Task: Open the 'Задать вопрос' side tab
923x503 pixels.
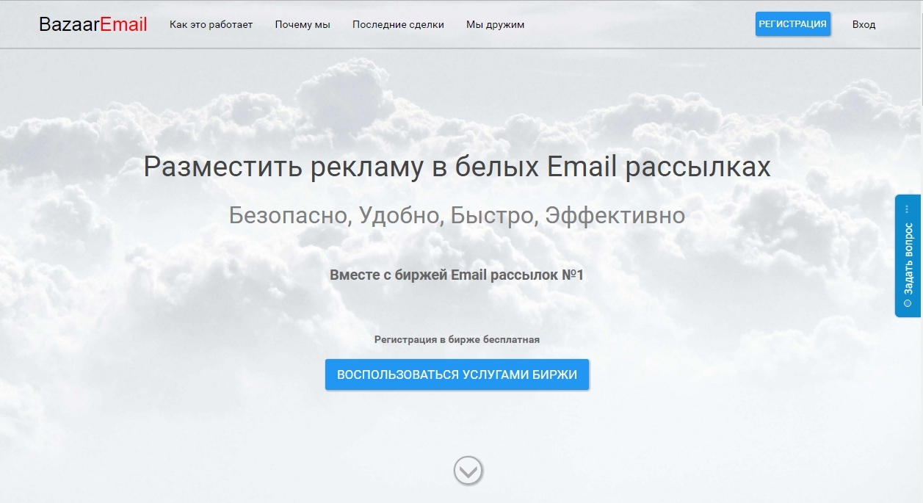Action: coord(908,257)
